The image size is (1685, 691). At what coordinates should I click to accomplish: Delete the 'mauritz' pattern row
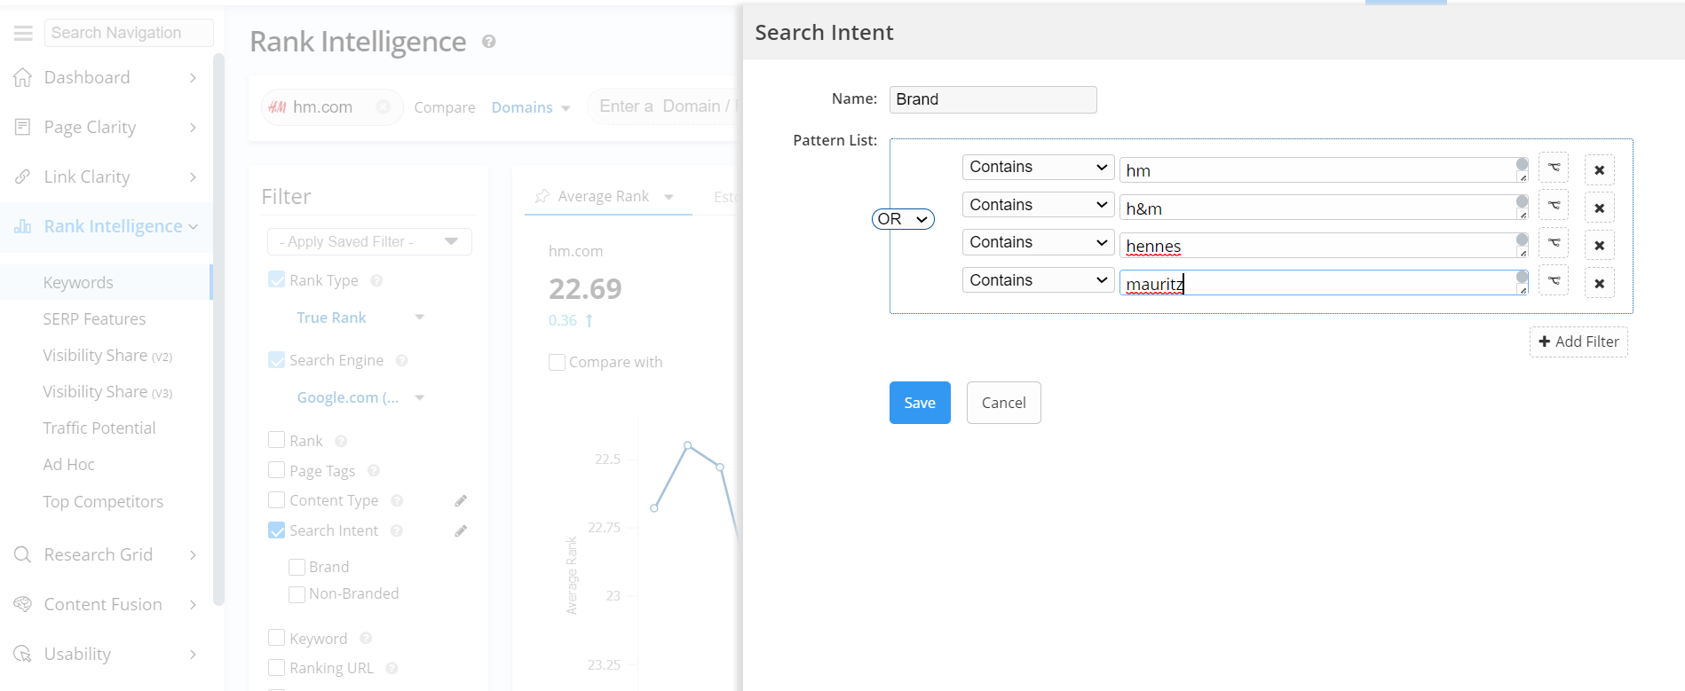[x=1599, y=283]
